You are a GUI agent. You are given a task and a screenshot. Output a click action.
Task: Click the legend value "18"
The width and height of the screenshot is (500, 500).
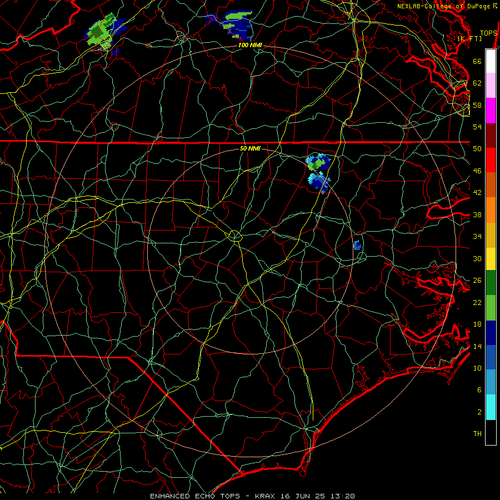[477, 324]
